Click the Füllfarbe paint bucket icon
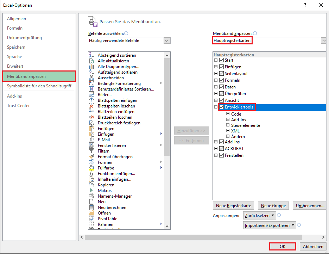Viewport: 329px width, 254px height. coord(91,168)
